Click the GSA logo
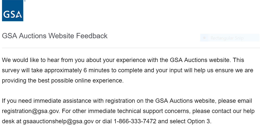The image size is (260, 133). [13, 11]
